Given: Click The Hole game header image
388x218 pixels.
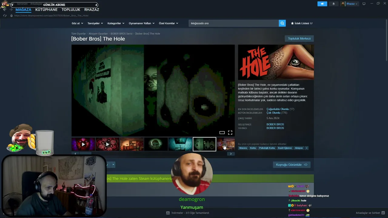Looking at the screenshot, I should click(276, 62).
